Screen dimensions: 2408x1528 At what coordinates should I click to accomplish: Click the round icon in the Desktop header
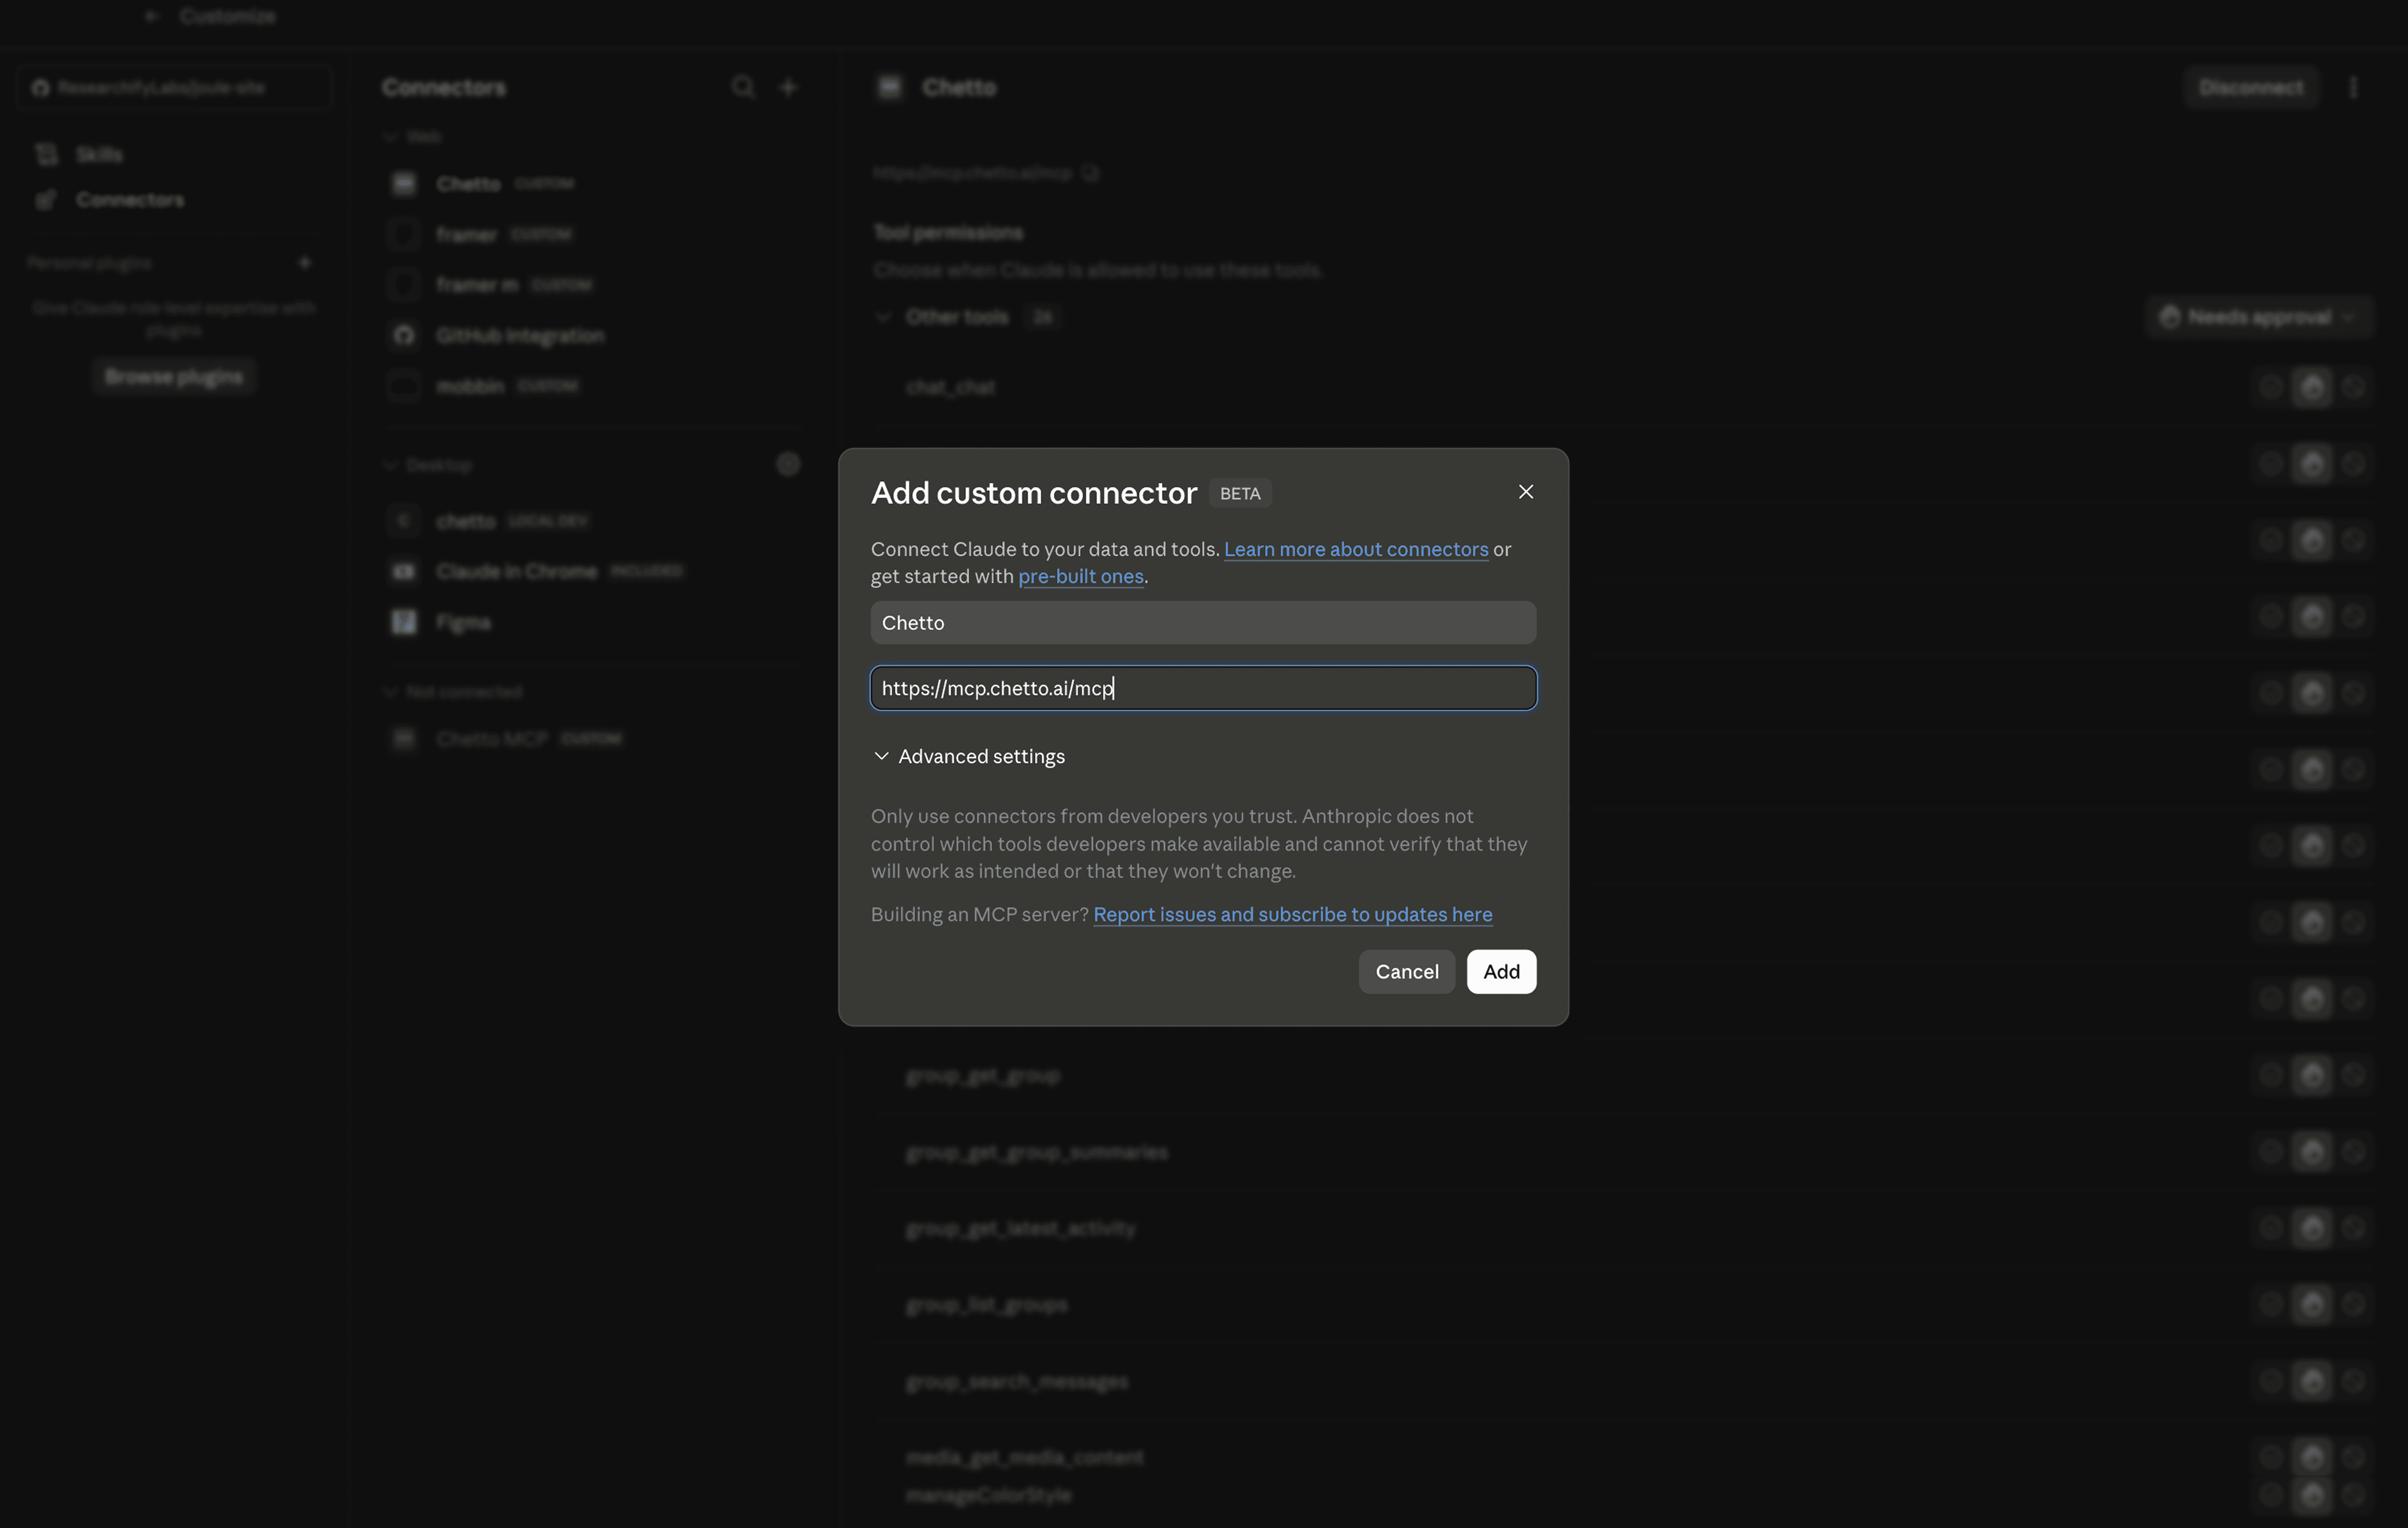(x=788, y=464)
